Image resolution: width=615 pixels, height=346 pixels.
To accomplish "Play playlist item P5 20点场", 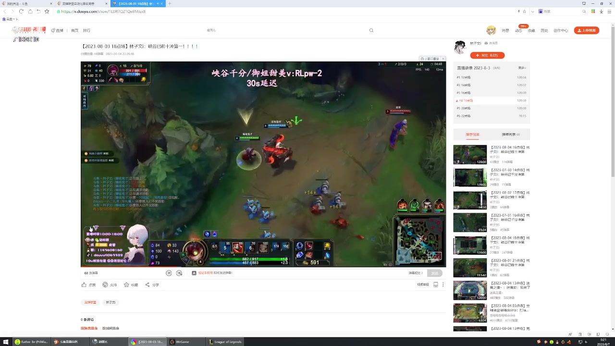I will pyautogui.click(x=492, y=108).
